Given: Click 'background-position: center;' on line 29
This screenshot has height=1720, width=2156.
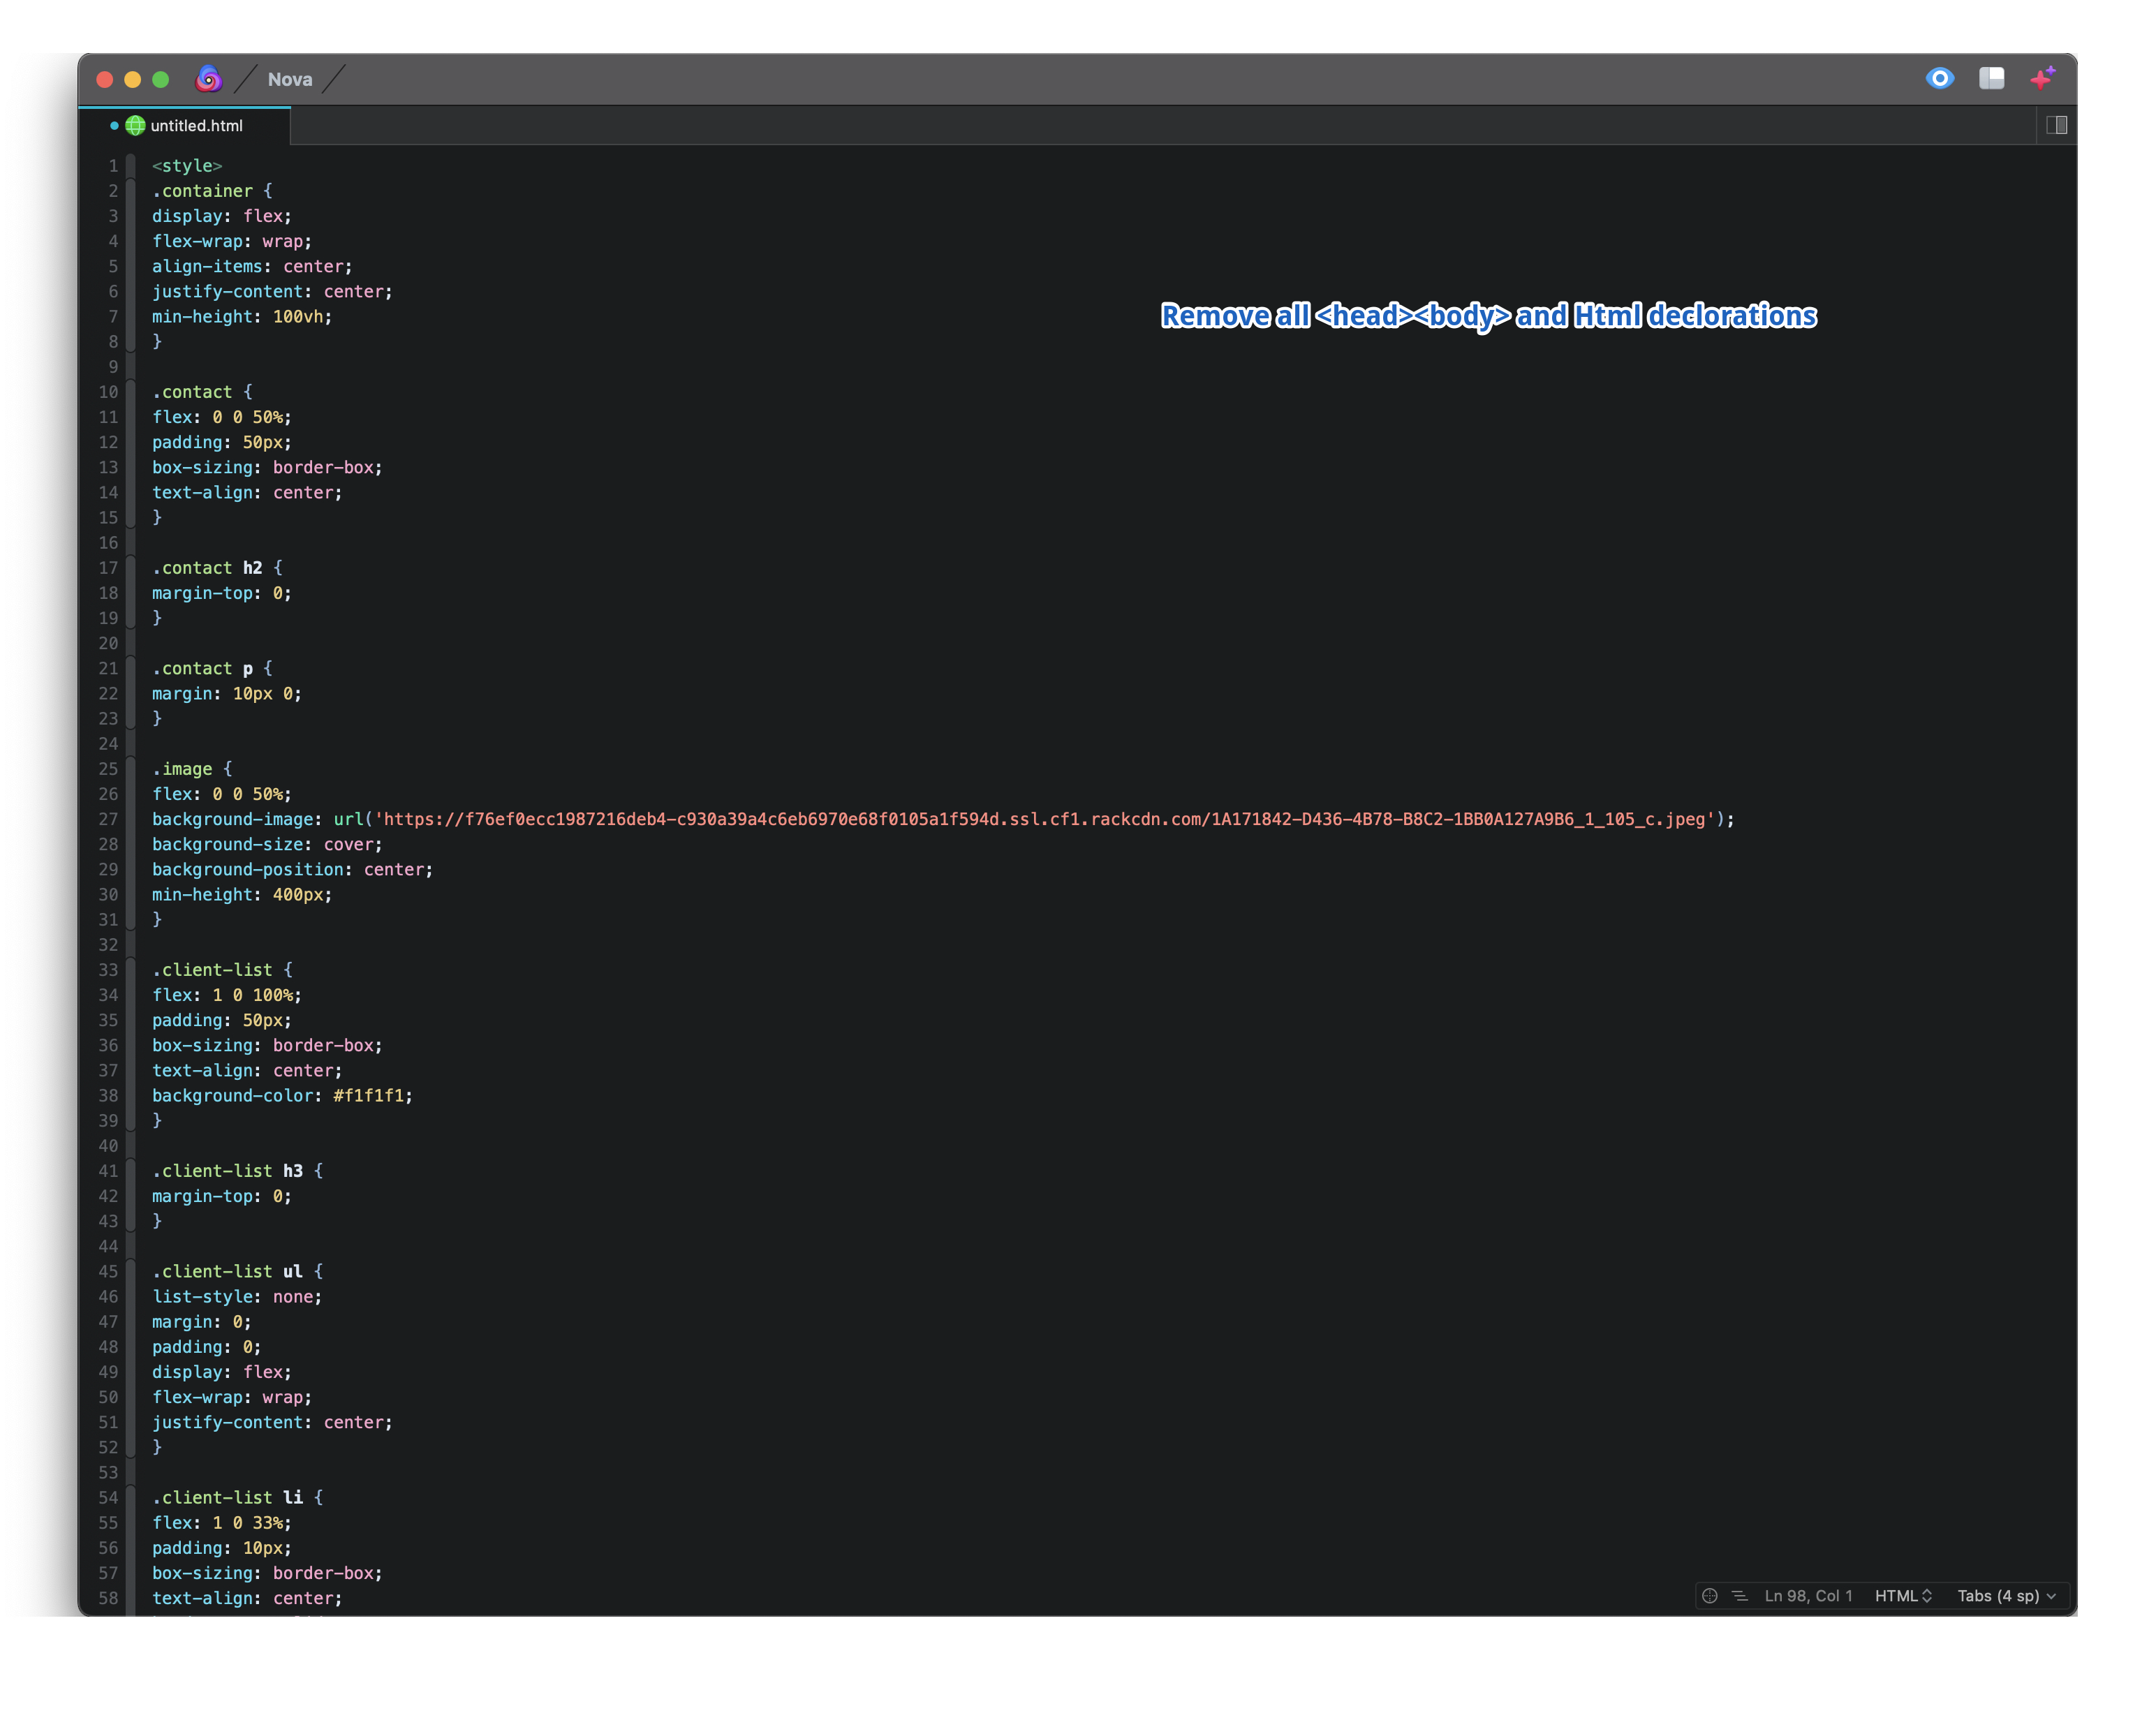Looking at the screenshot, I should coord(292,869).
